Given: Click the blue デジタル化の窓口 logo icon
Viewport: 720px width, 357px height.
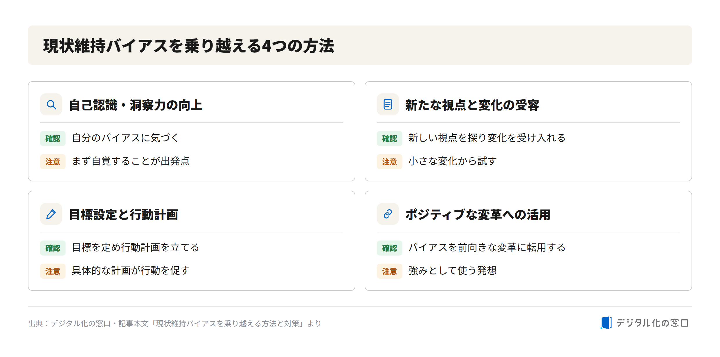Looking at the screenshot, I should (x=606, y=323).
